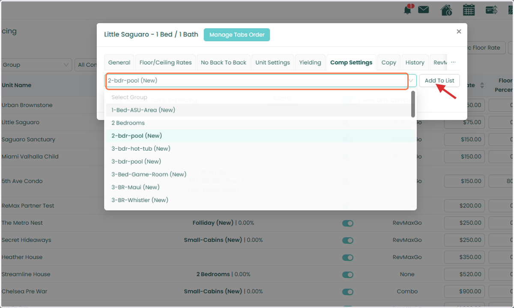
Task: Click ReMax Partner Test unit name
Action: 28,206
